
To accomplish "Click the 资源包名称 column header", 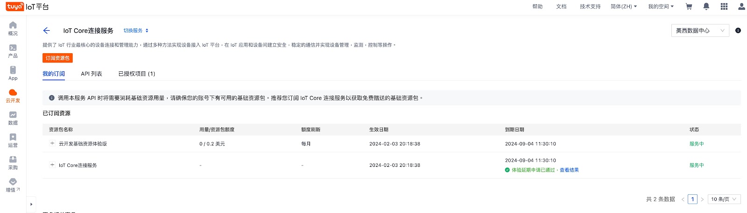I will (61, 130).
